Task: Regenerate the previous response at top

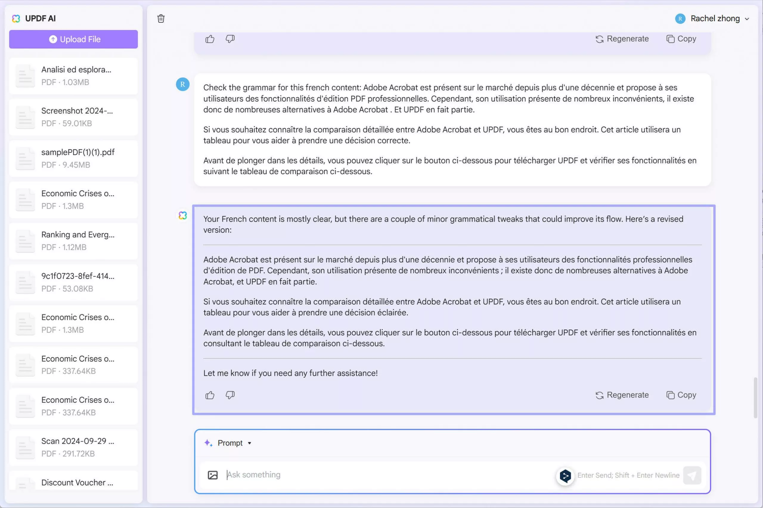Action: (622, 39)
